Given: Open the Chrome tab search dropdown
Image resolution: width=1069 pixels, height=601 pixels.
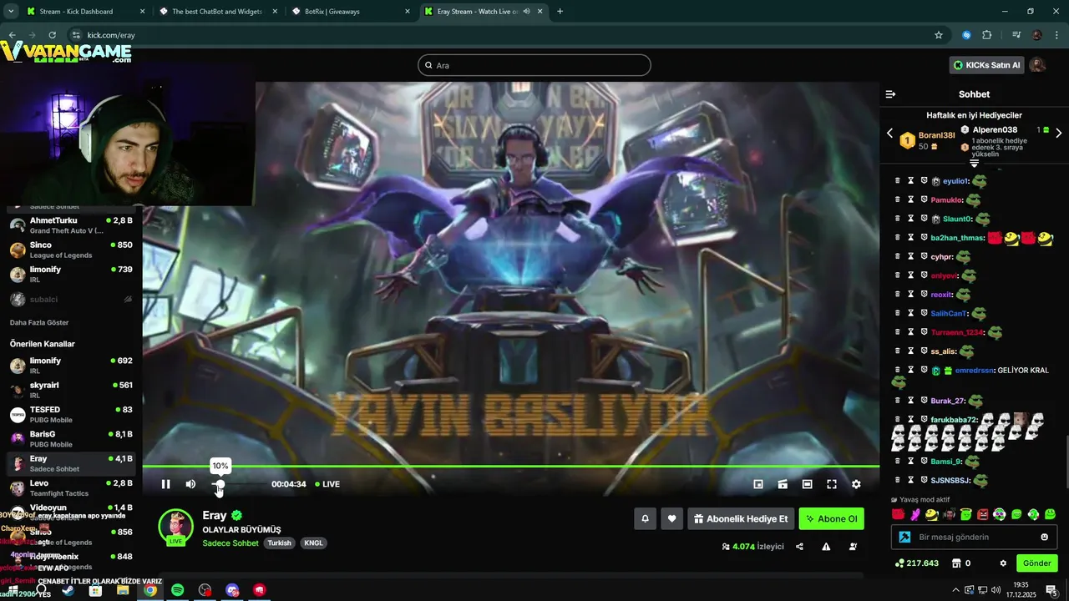Looking at the screenshot, I should tap(10, 12).
